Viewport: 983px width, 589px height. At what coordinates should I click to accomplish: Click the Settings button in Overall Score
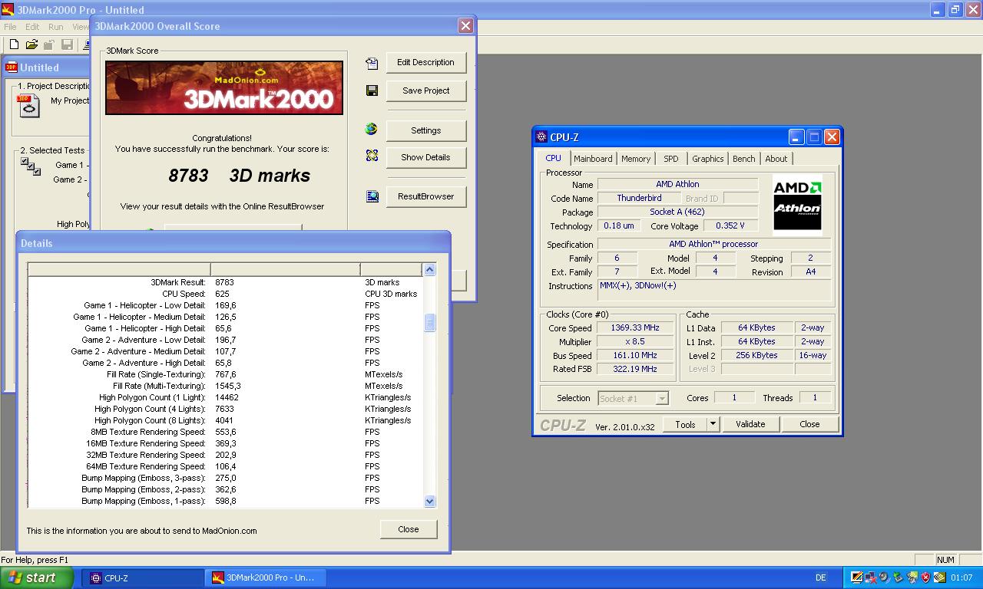tap(425, 130)
